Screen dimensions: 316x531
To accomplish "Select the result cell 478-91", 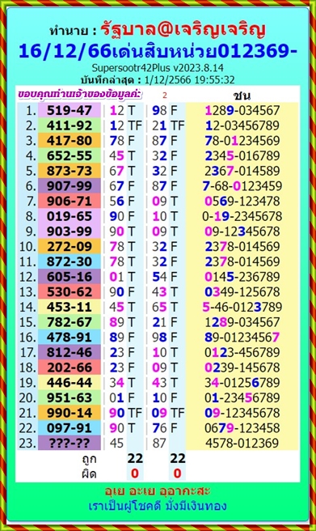I will pos(70,338).
